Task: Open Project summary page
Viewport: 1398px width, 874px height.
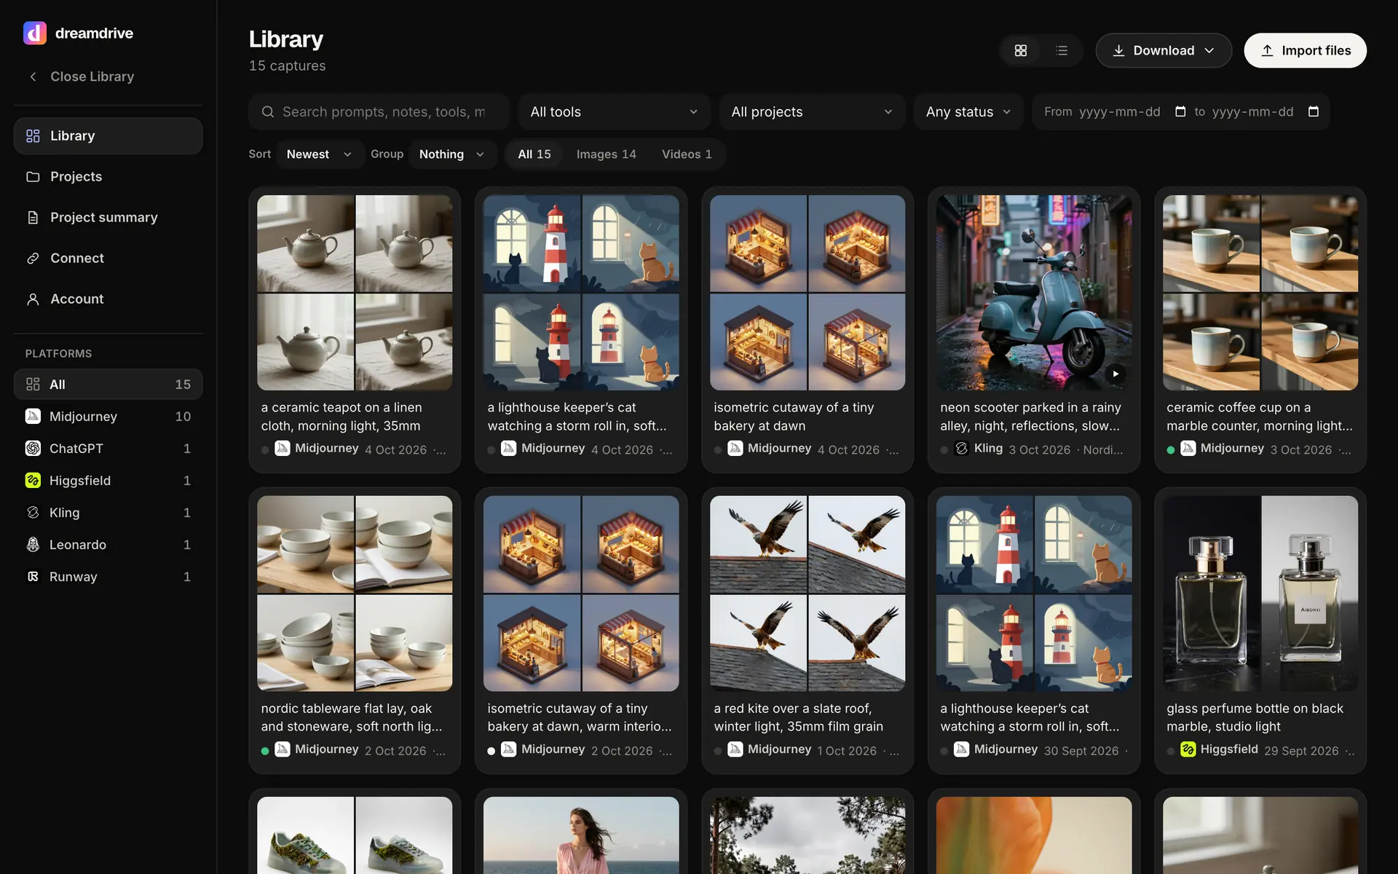Action: pyautogui.click(x=108, y=217)
